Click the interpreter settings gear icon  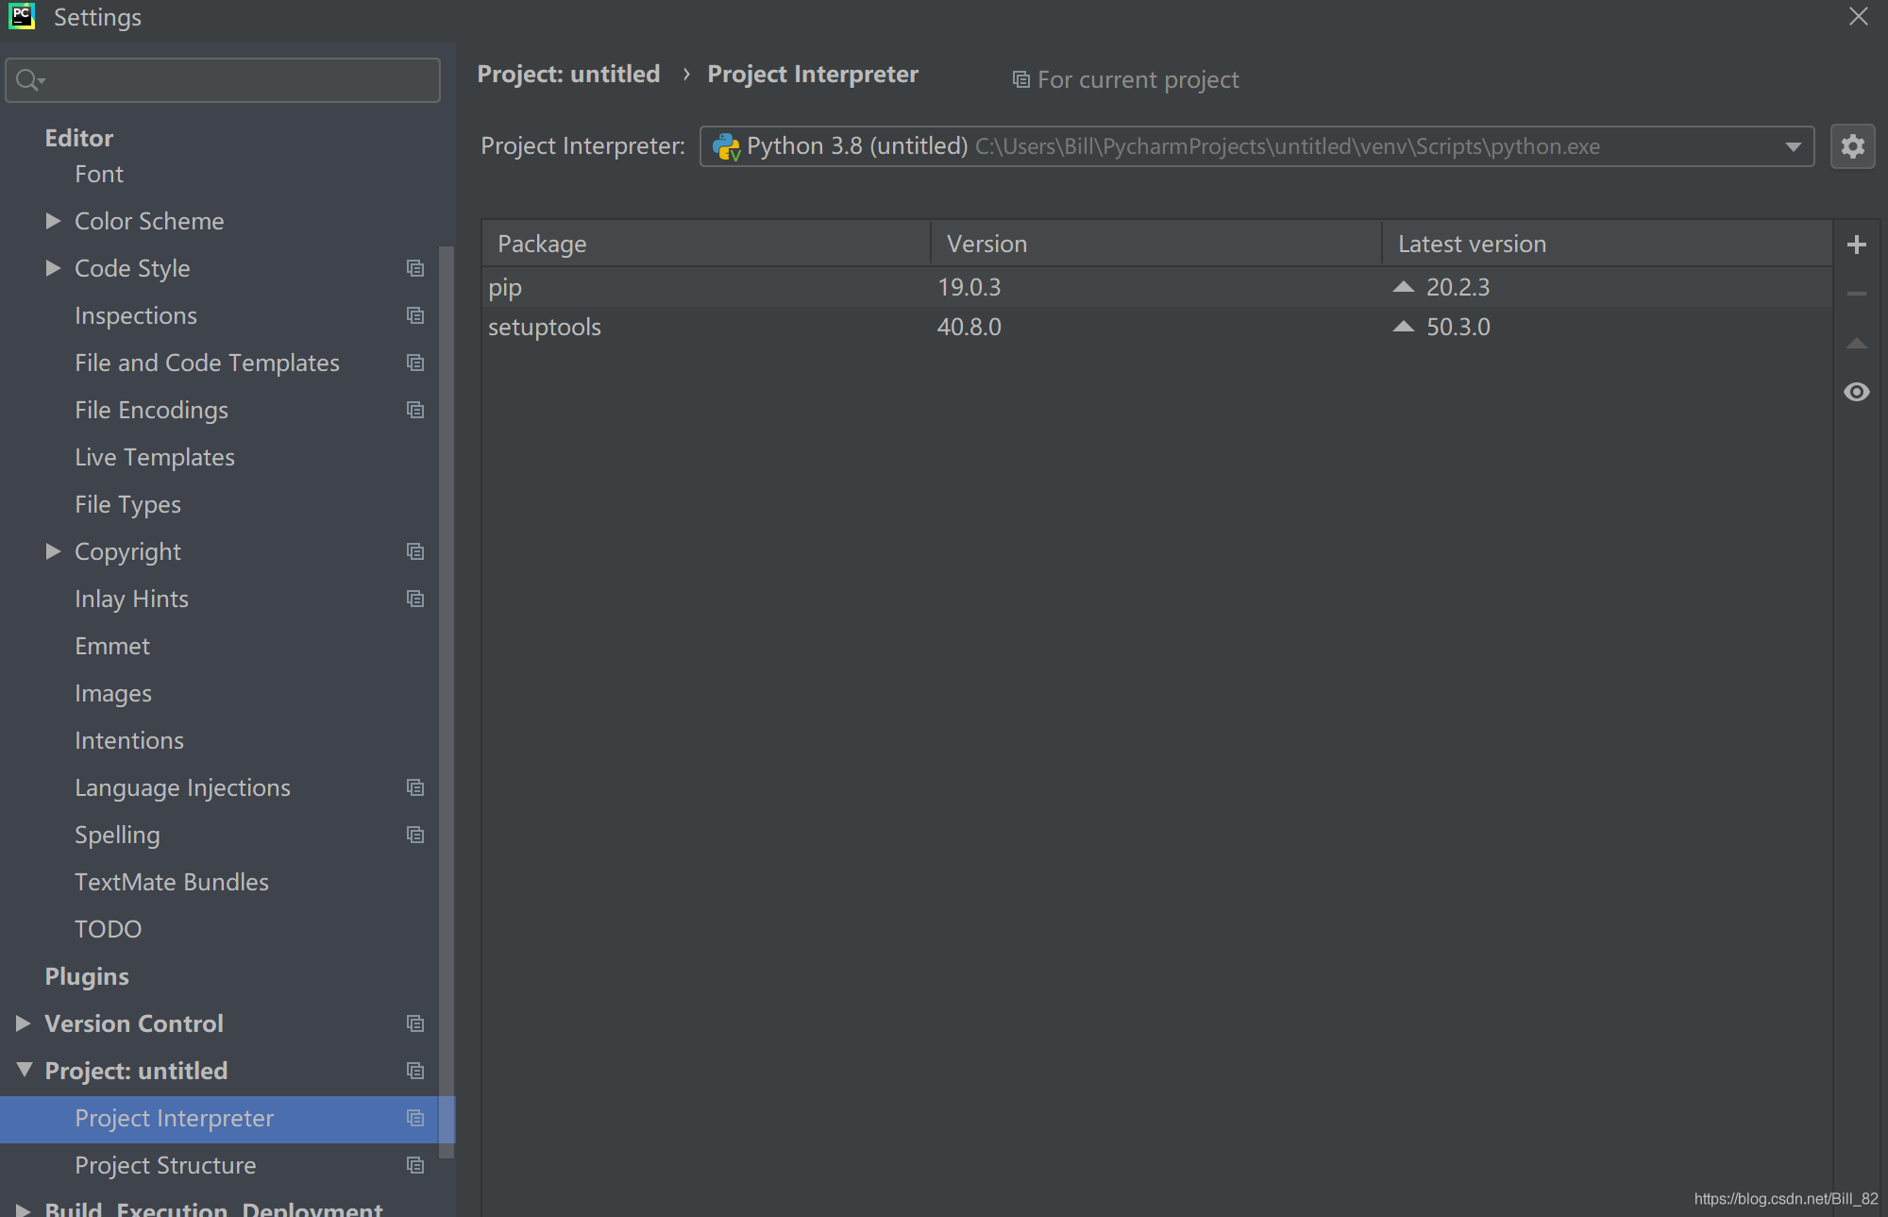tap(1852, 146)
